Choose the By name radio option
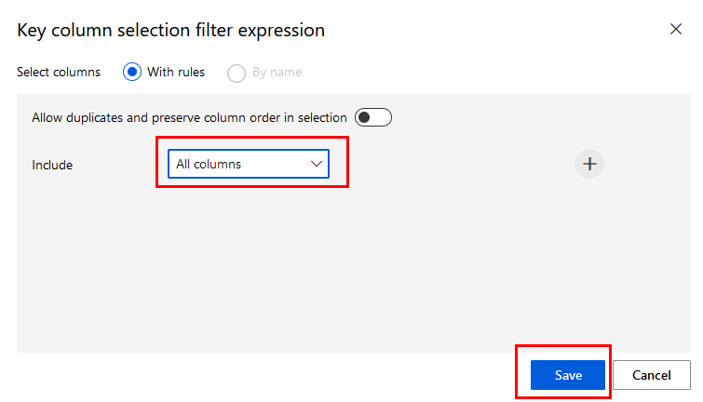Viewport: 703px width, 402px height. point(237,72)
